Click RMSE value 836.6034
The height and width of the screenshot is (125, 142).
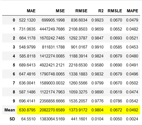tap(79, 20)
